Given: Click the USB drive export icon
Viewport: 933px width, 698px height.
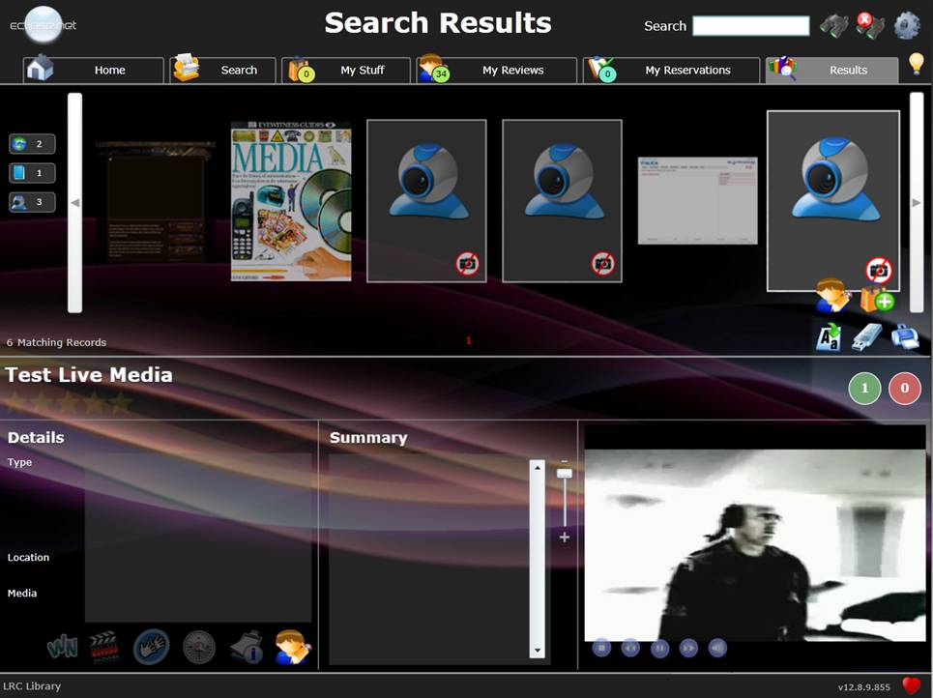Looking at the screenshot, I should pyautogui.click(x=866, y=336).
